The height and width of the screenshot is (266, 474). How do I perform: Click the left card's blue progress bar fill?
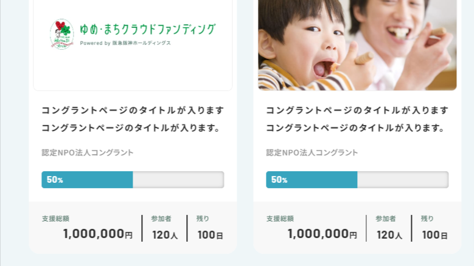click(x=87, y=180)
